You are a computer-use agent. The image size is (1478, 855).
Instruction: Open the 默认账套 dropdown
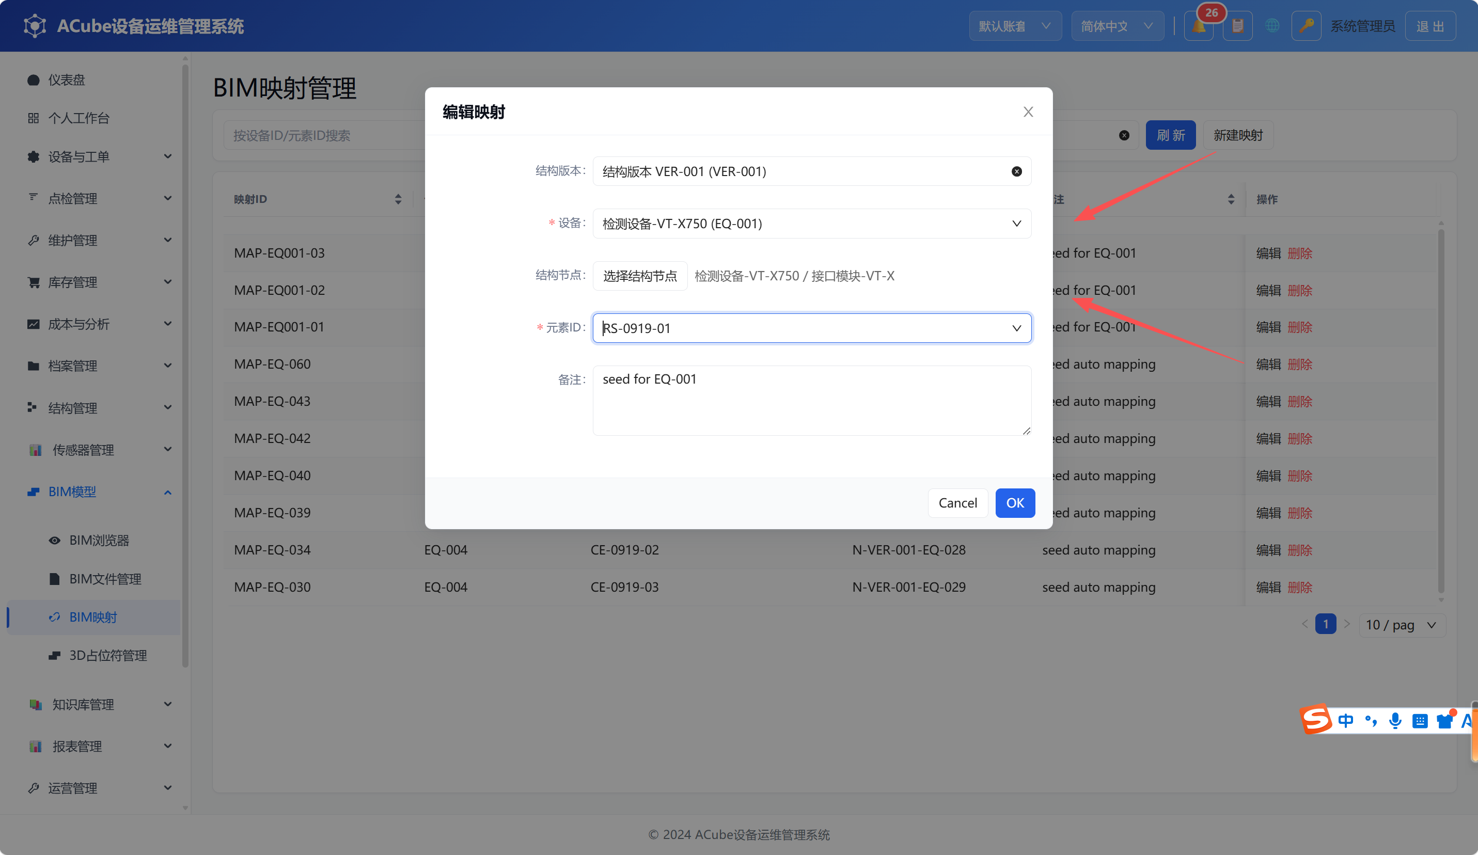click(x=1015, y=26)
